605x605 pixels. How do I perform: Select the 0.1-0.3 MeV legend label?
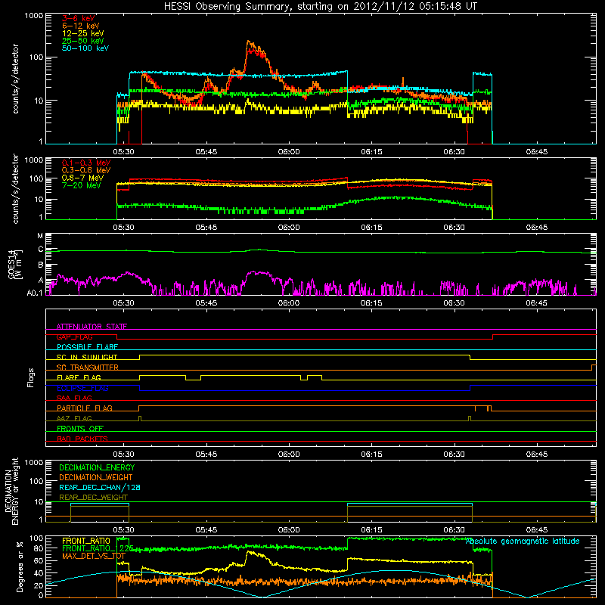click(x=86, y=163)
